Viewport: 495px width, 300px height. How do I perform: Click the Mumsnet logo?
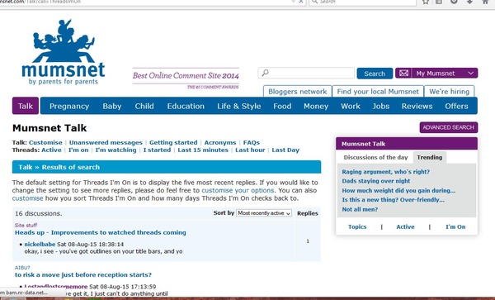[x=64, y=52]
